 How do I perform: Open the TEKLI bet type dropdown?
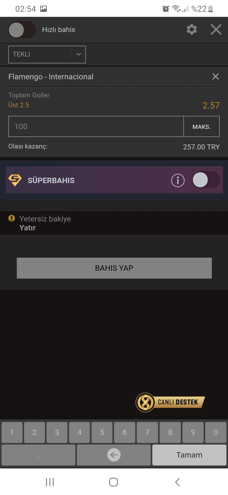tap(47, 54)
